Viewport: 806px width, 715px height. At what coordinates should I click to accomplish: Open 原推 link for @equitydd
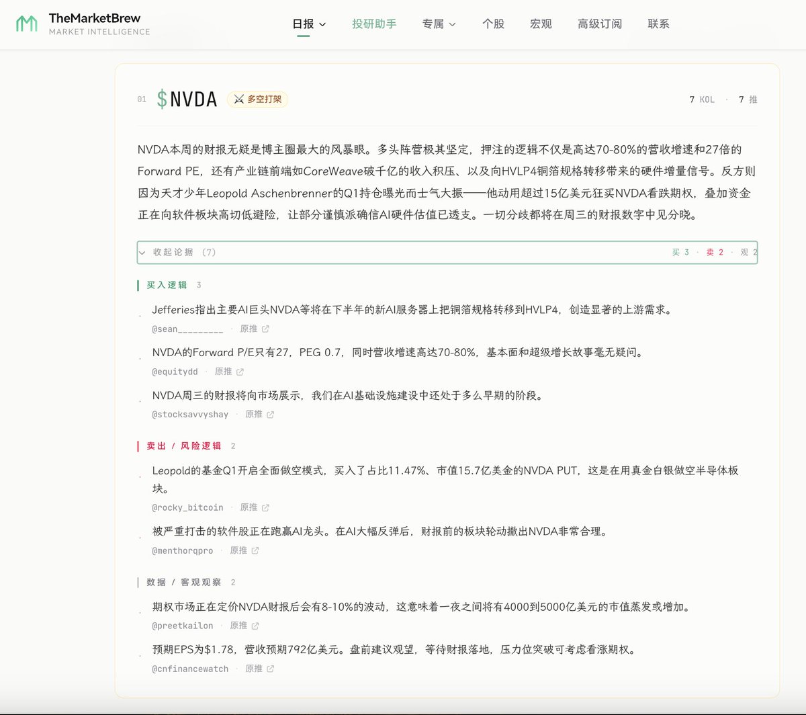(223, 372)
